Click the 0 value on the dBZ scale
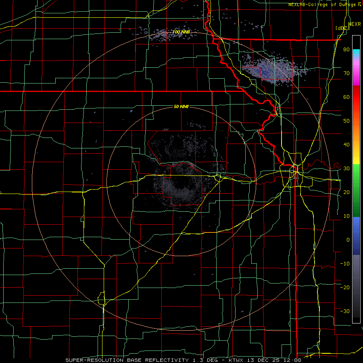The height and width of the screenshot is (363, 363). click(348, 240)
